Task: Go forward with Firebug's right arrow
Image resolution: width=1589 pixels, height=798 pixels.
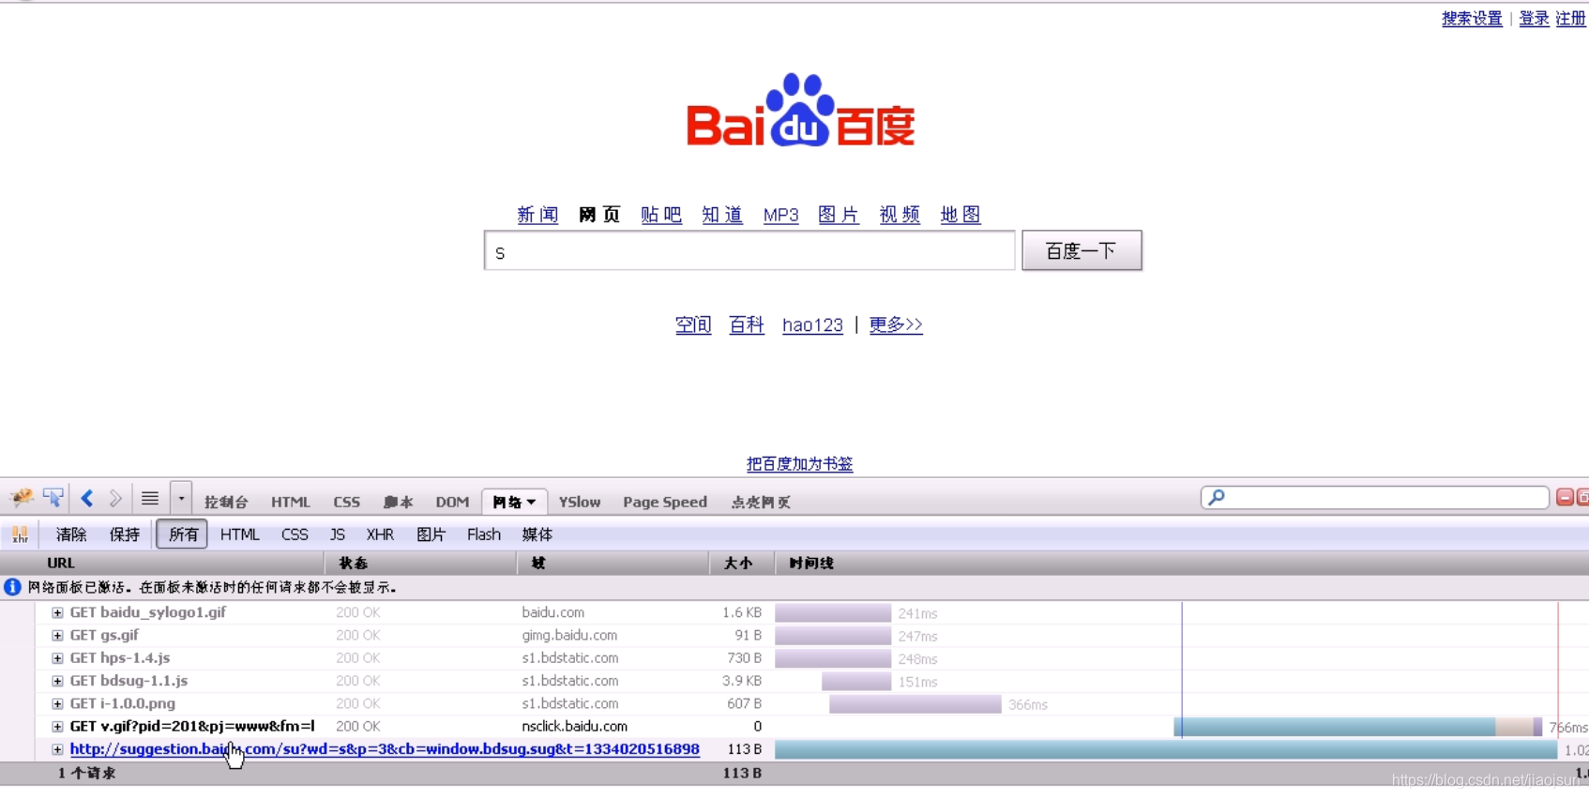Action: [x=115, y=498]
